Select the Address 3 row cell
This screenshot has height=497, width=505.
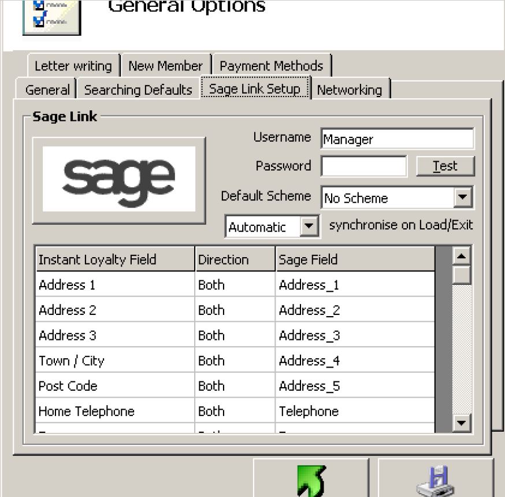pos(115,335)
